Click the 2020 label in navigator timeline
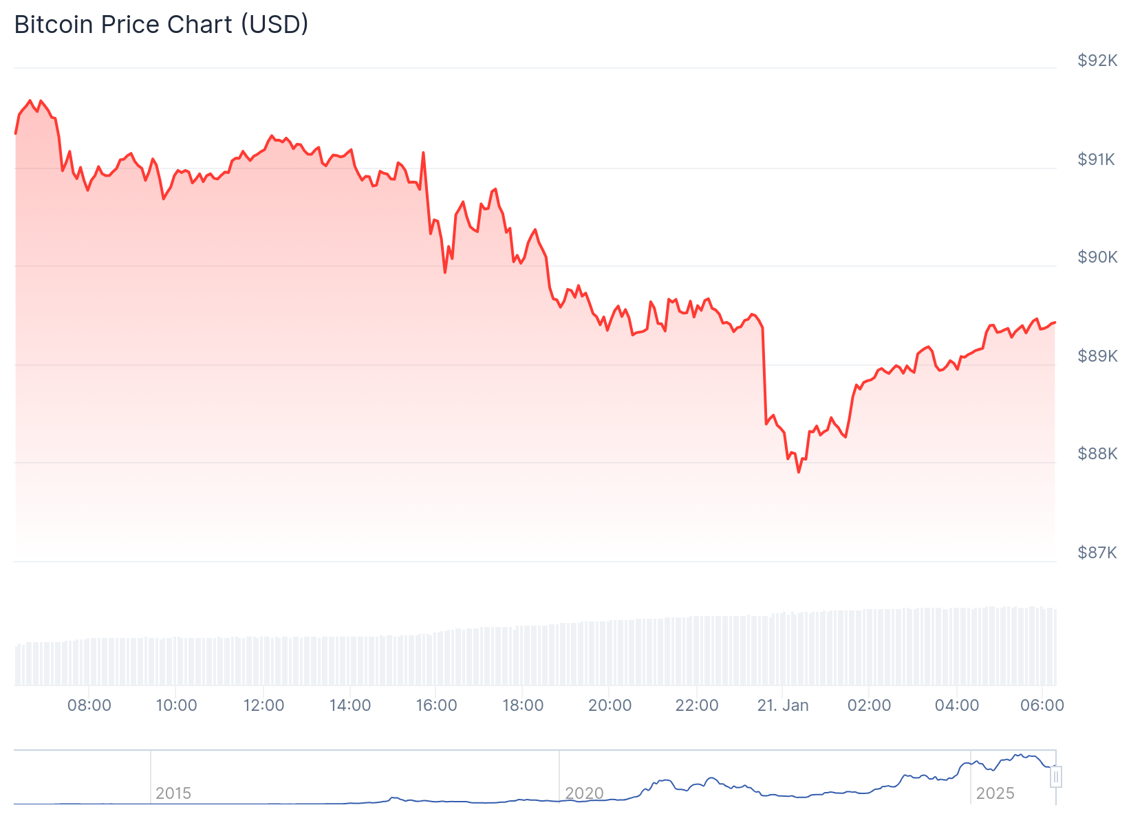 [584, 793]
